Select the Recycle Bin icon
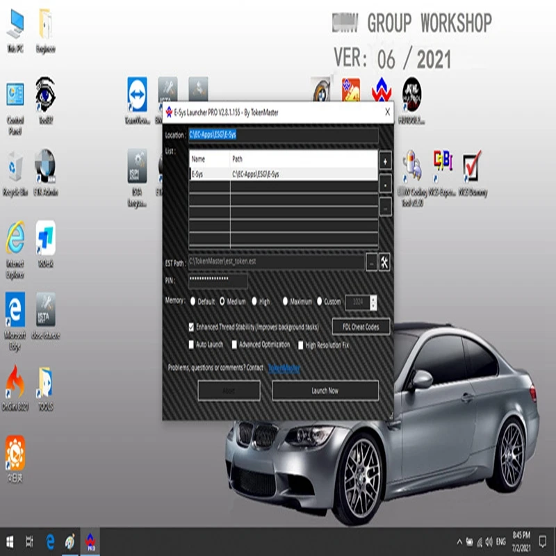 point(15,174)
